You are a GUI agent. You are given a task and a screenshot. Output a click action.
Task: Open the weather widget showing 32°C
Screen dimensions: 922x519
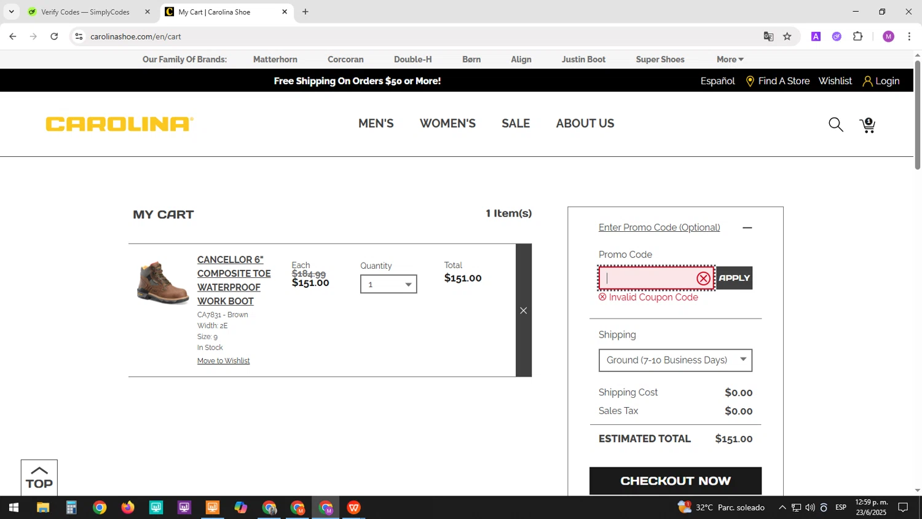[722, 507]
